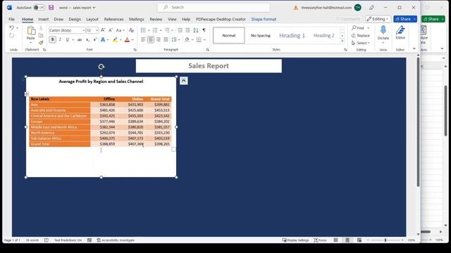451x253 pixels.
Task: Decrease paragraph indent
Action: point(180,30)
